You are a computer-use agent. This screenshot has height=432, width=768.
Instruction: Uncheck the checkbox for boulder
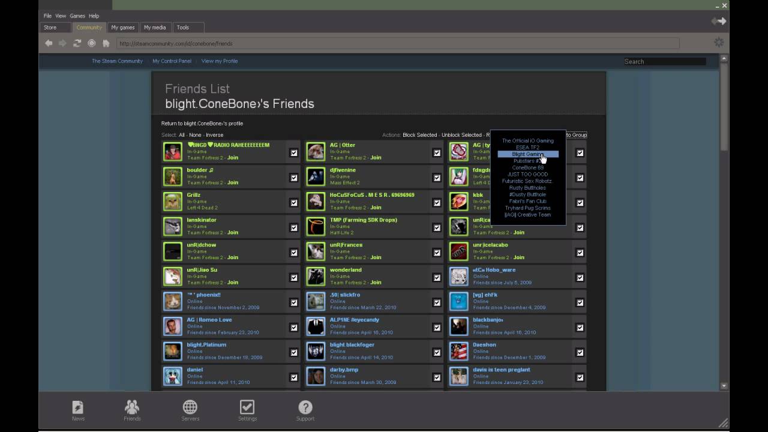coord(294,178)
